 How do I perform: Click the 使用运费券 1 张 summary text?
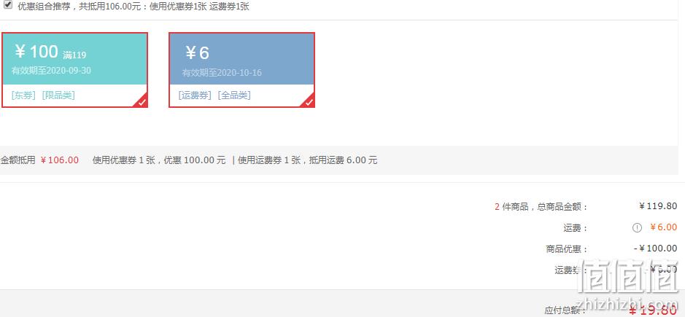[269, 160]
